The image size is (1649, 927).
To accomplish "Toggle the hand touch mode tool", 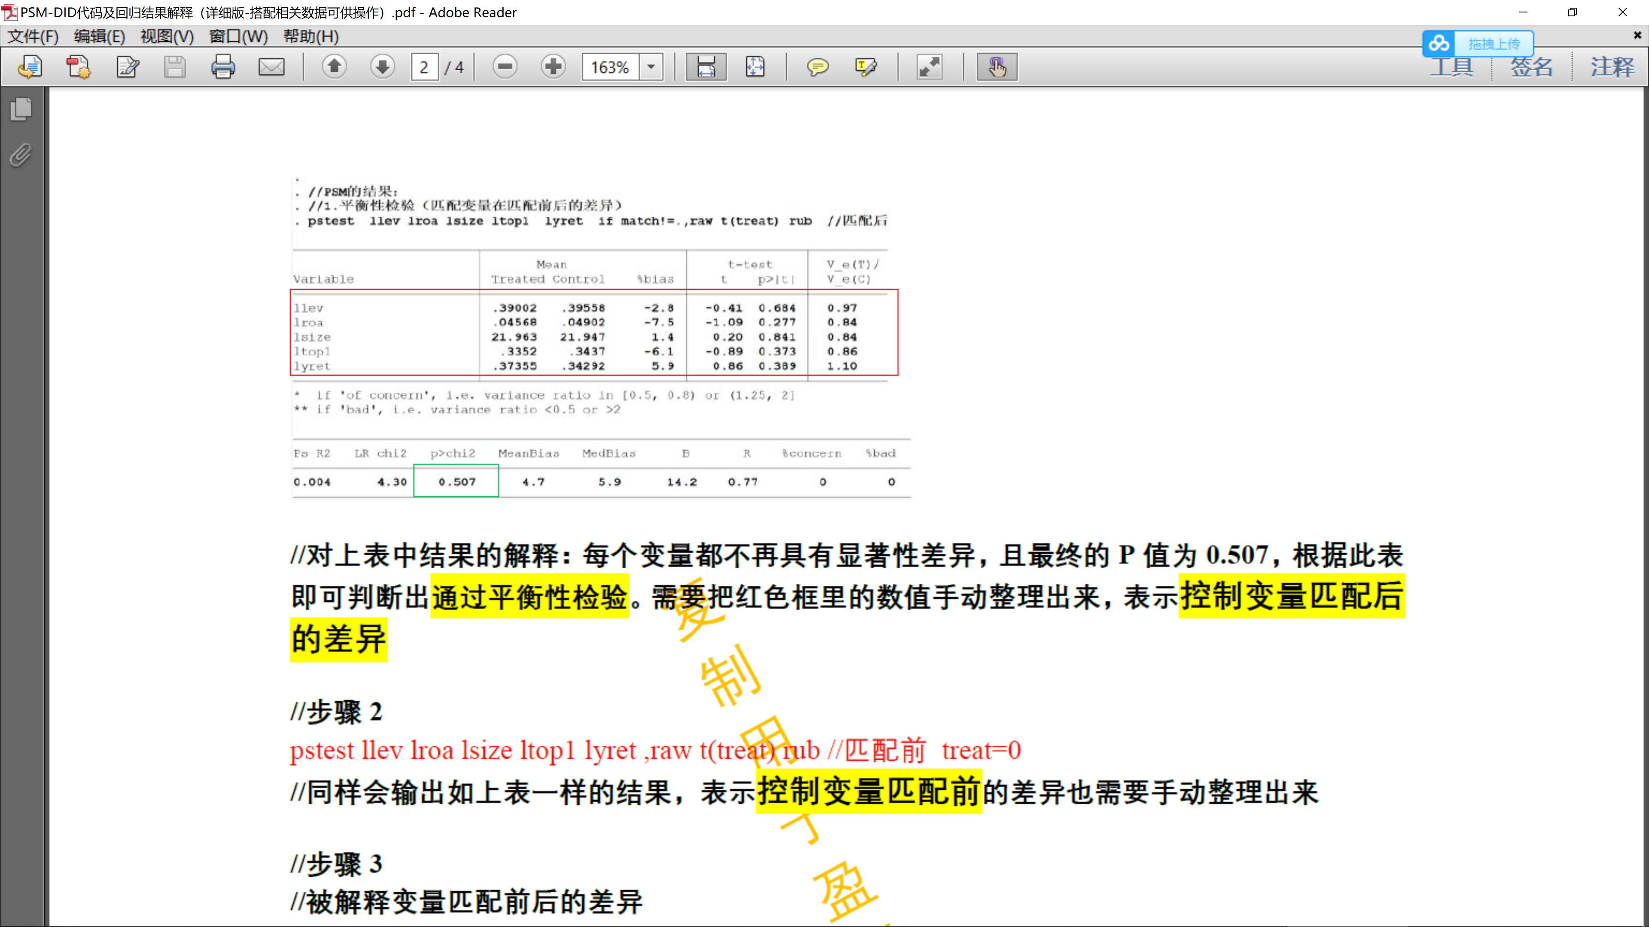I will tap(997, 67).
